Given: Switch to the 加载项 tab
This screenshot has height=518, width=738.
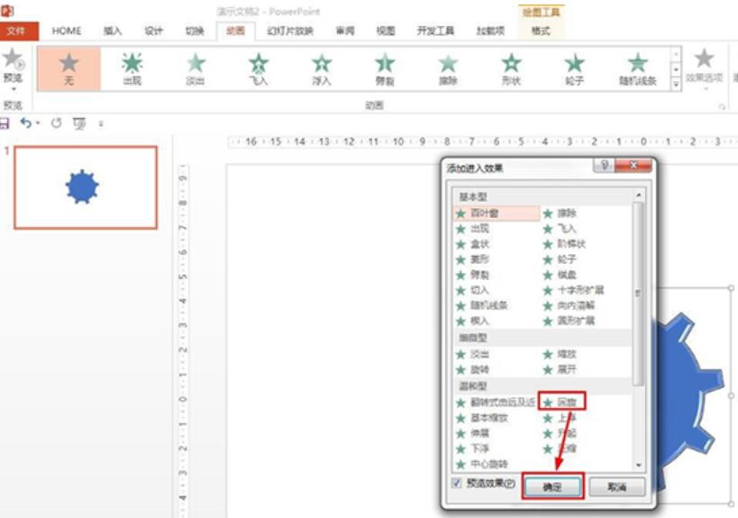Looking at the screenshot, I should (x=490, y=31).
